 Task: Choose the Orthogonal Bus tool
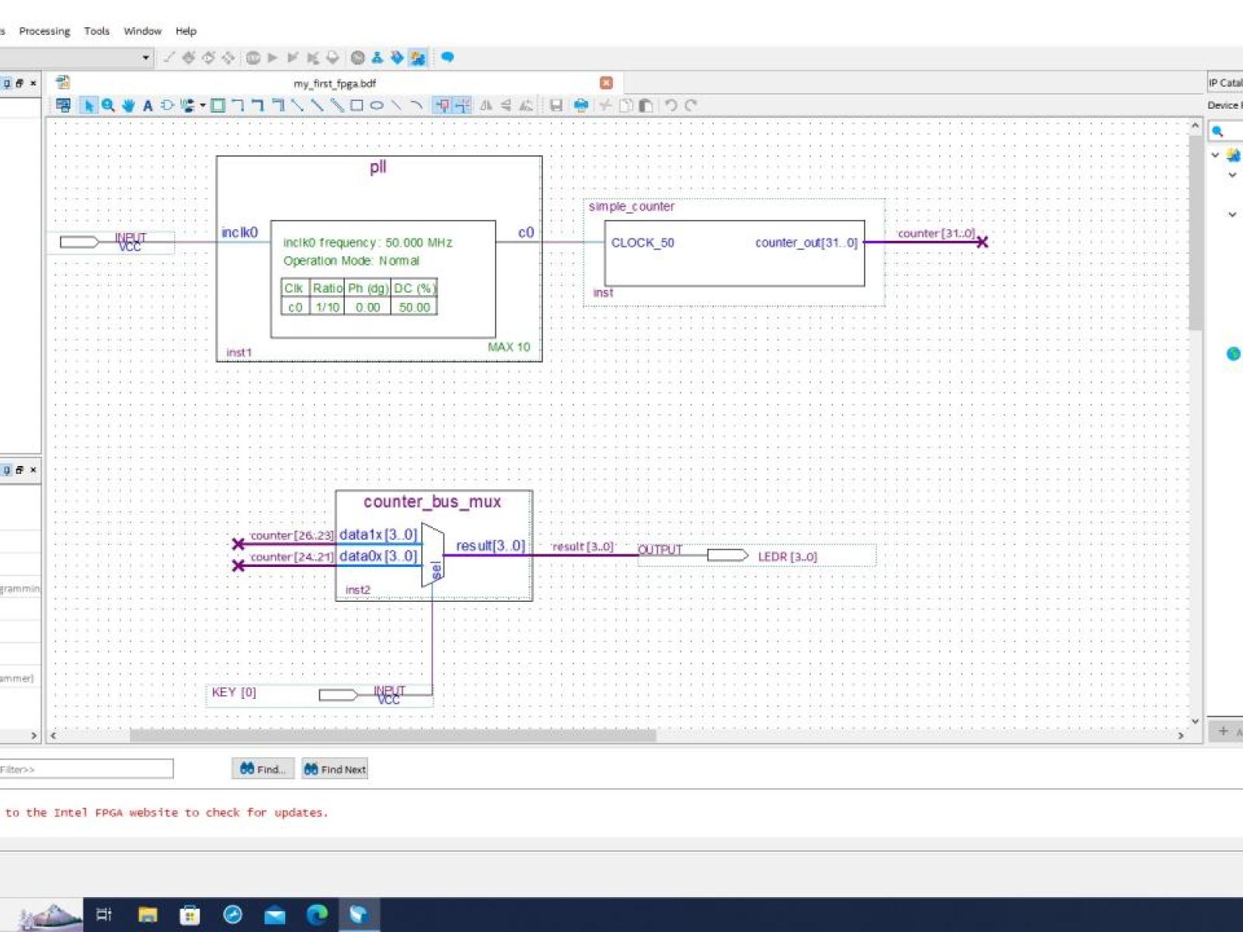(258, 106)
